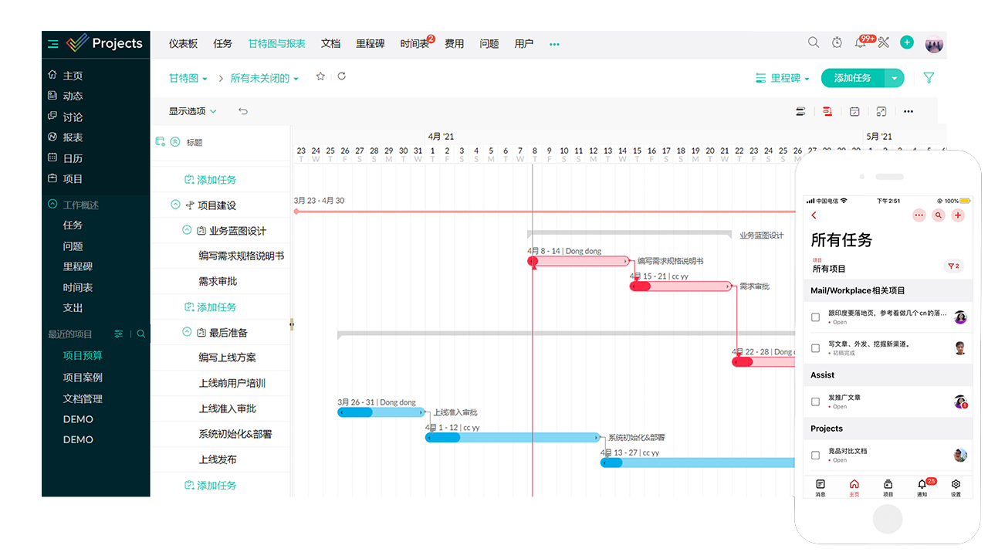Open the 里程碑 grouping dropdown
The image size is (988, 559).
coord(783,78)
